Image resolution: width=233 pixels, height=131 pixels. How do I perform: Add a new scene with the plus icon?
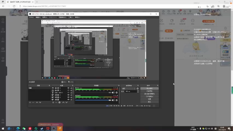point(30,102)
